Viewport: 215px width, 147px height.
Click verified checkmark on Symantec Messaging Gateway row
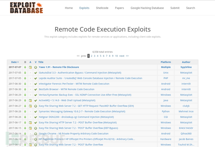click(x=36, y=111)
